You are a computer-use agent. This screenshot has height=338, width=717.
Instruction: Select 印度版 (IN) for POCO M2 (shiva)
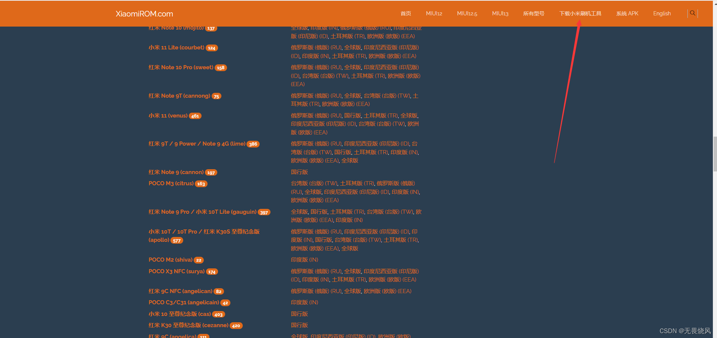305,260
